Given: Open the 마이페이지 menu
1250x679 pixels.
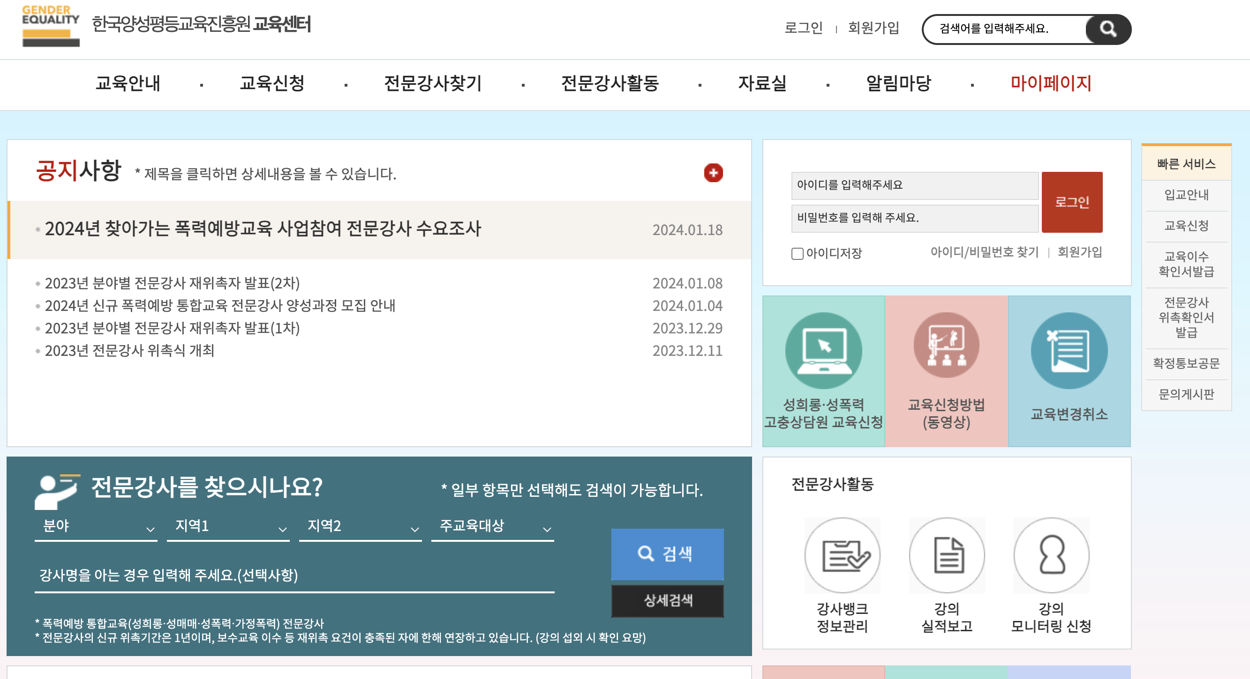Looking at the screenshot, I should (x=1051, y=83).
